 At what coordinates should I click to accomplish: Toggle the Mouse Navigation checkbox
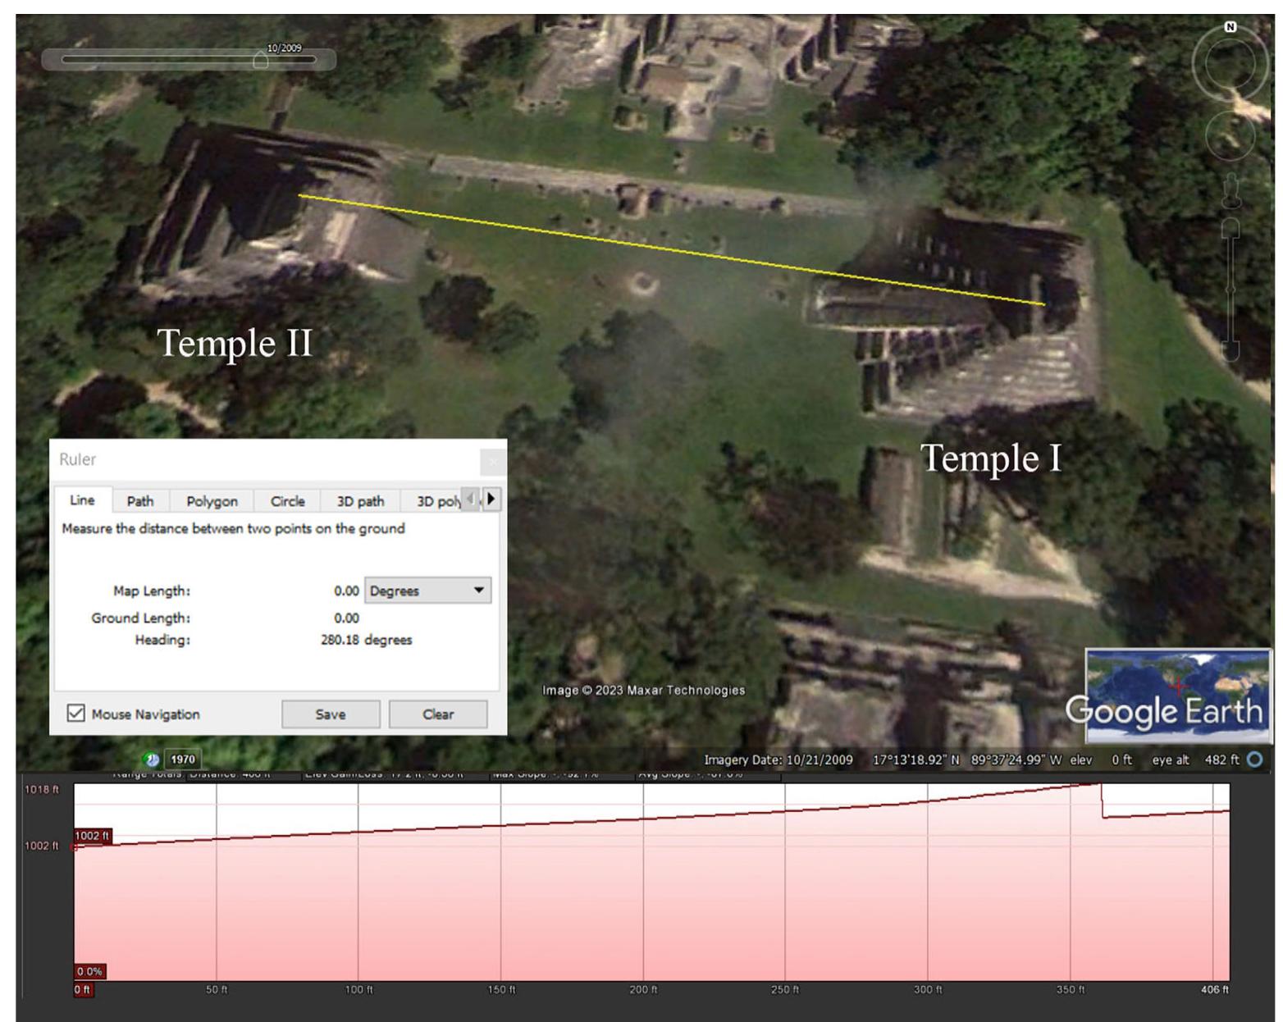tap(76, 714)
